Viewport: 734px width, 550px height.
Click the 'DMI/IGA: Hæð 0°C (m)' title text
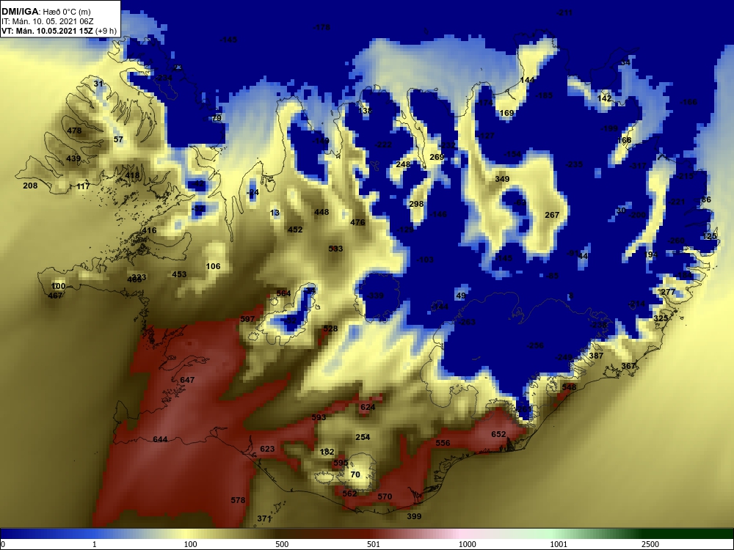[46, 12]
